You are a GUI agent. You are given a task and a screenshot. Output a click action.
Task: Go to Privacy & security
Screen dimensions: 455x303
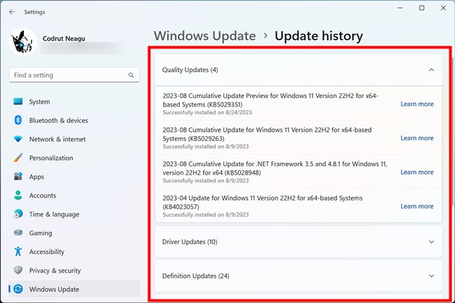[74, 270]
